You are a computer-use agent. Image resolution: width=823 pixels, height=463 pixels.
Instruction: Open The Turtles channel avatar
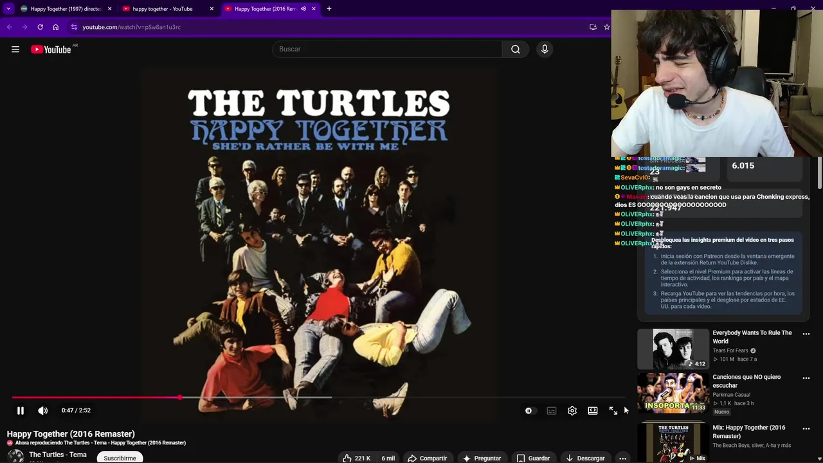tap(15, 457)
